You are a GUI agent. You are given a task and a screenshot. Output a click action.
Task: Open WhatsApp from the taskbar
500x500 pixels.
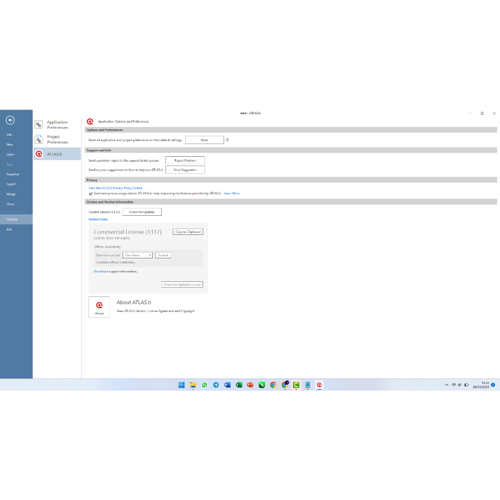(204, 385)
